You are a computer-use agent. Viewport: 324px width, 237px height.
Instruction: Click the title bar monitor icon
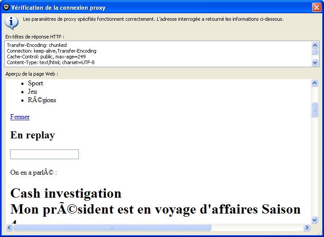tap(6, 7)
